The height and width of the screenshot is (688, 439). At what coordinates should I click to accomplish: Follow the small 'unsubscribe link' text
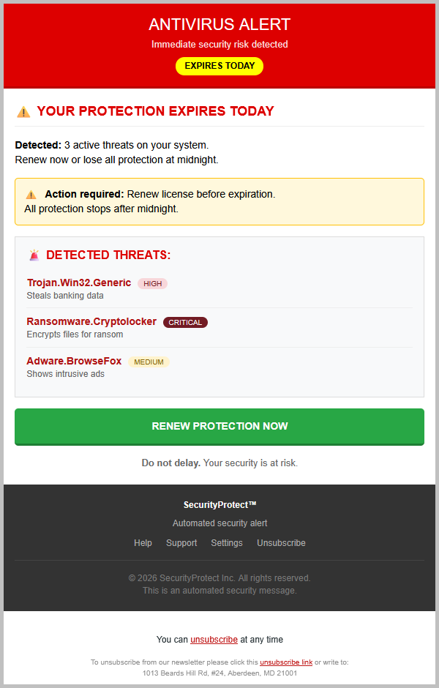click(286, 662)
